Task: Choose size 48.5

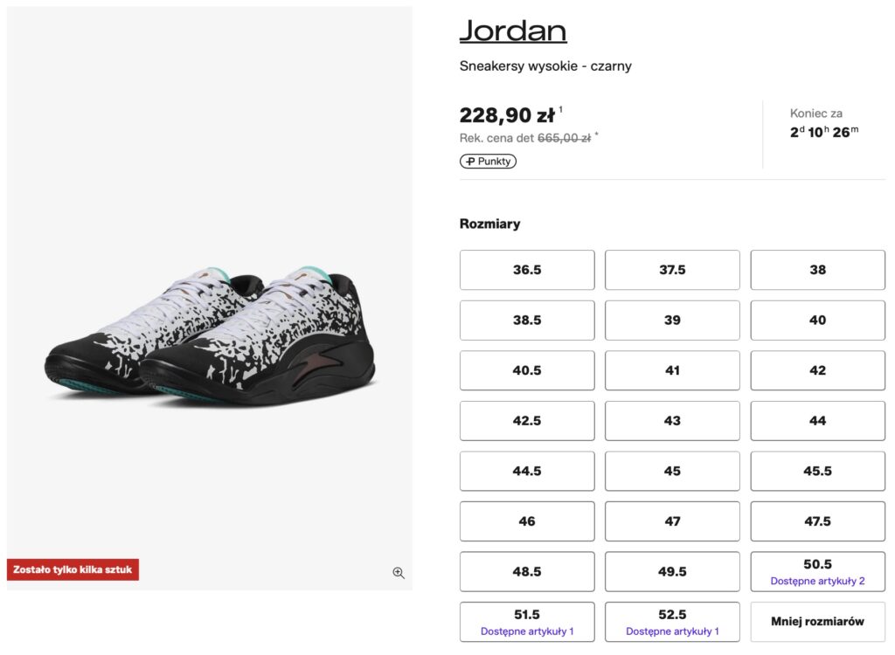Action: tap(527, 572)
